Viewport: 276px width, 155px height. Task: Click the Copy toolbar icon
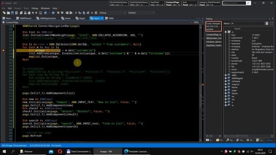coord(21,13)
